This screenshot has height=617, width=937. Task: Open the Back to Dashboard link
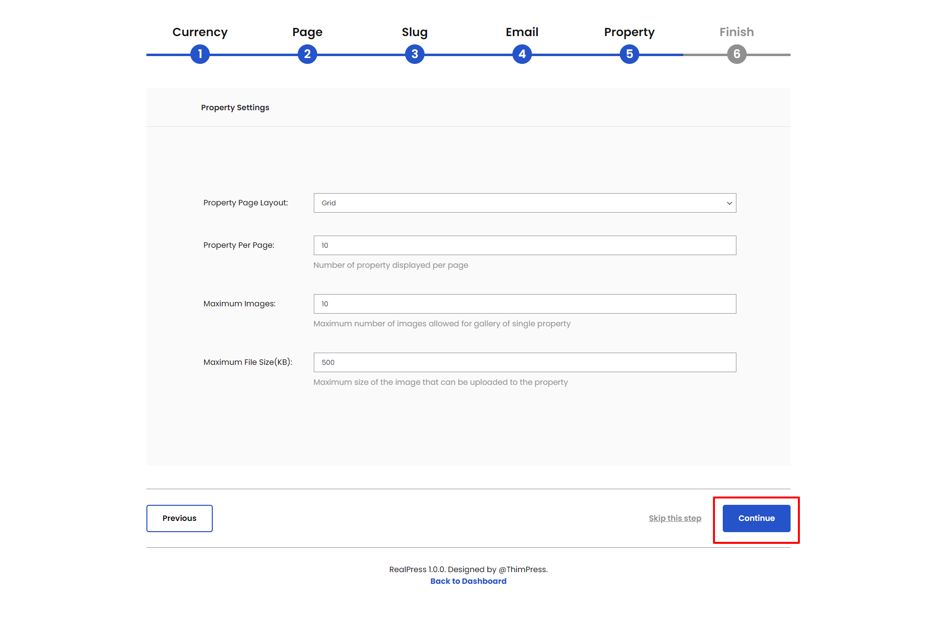pyautogui.click(x=468, y=581)
